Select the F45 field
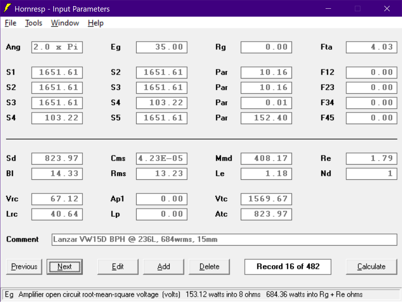 pyautogui.click(x=371, y=118)
